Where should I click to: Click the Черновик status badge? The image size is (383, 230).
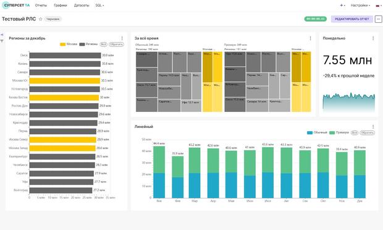pyautogui.click(x=53, y=19)
